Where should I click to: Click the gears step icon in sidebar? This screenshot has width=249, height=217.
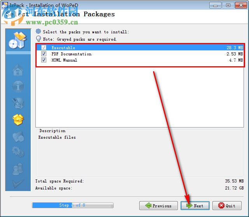point(18,152)
